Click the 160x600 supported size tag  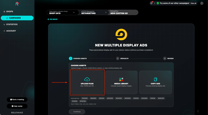(x=93, y=98)
